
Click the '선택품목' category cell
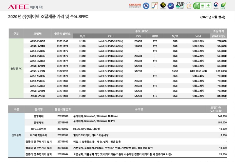tap(16, 135)
